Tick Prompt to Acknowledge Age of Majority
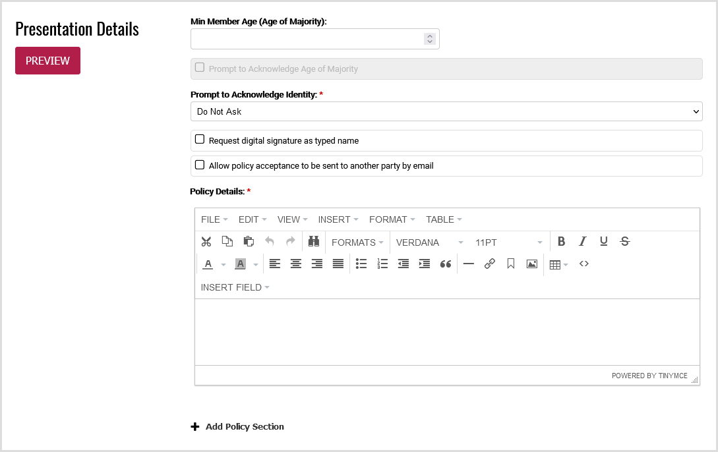This screenshot has height=452, width=718. click(200, 67)
